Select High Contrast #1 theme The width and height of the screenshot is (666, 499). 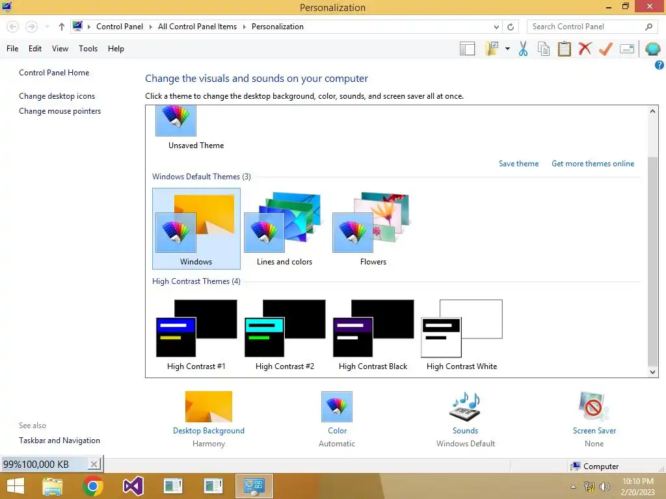(196, 335)
